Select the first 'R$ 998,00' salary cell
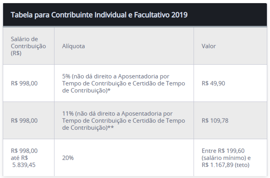Viewport: 270px width, 178px height. (24, 83)
